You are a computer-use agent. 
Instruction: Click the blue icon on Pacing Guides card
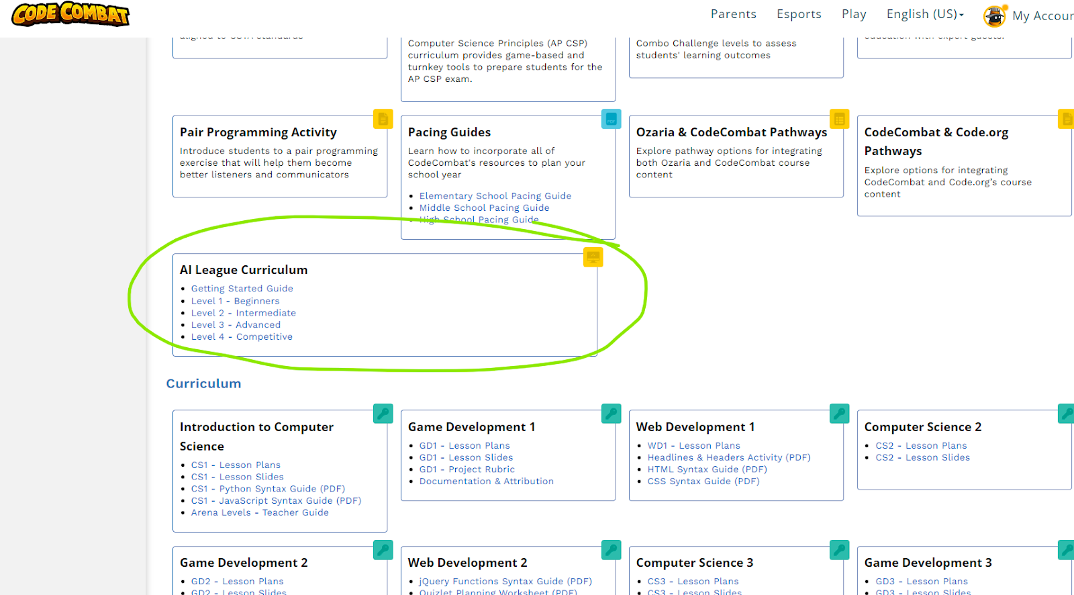coord(611,119)
